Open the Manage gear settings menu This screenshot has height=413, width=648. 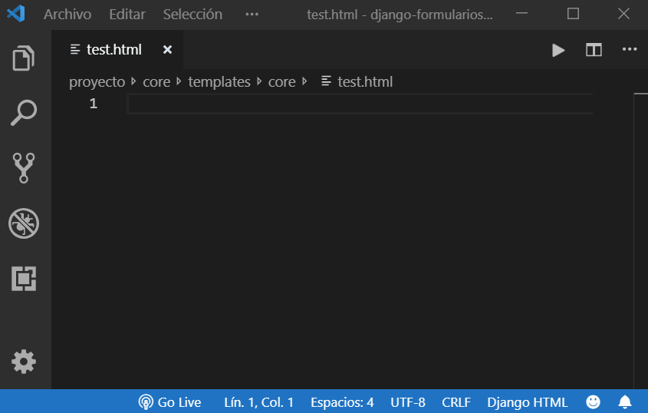pyautogui.click(x=24, y=362)
